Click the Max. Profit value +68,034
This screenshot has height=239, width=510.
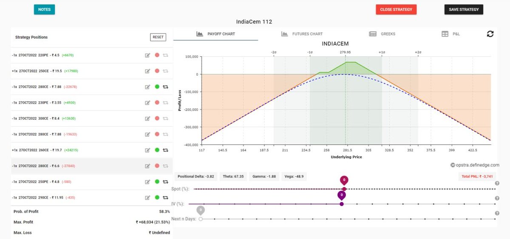click(x=153, y=222)
